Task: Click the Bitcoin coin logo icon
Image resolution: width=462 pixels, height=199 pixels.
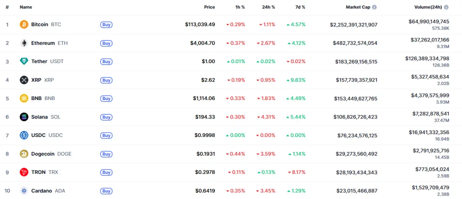Action: 24,25
